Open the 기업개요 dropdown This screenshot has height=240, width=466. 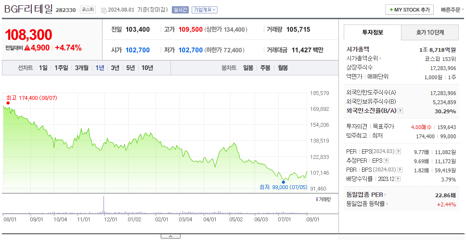[x=205, y=10]
